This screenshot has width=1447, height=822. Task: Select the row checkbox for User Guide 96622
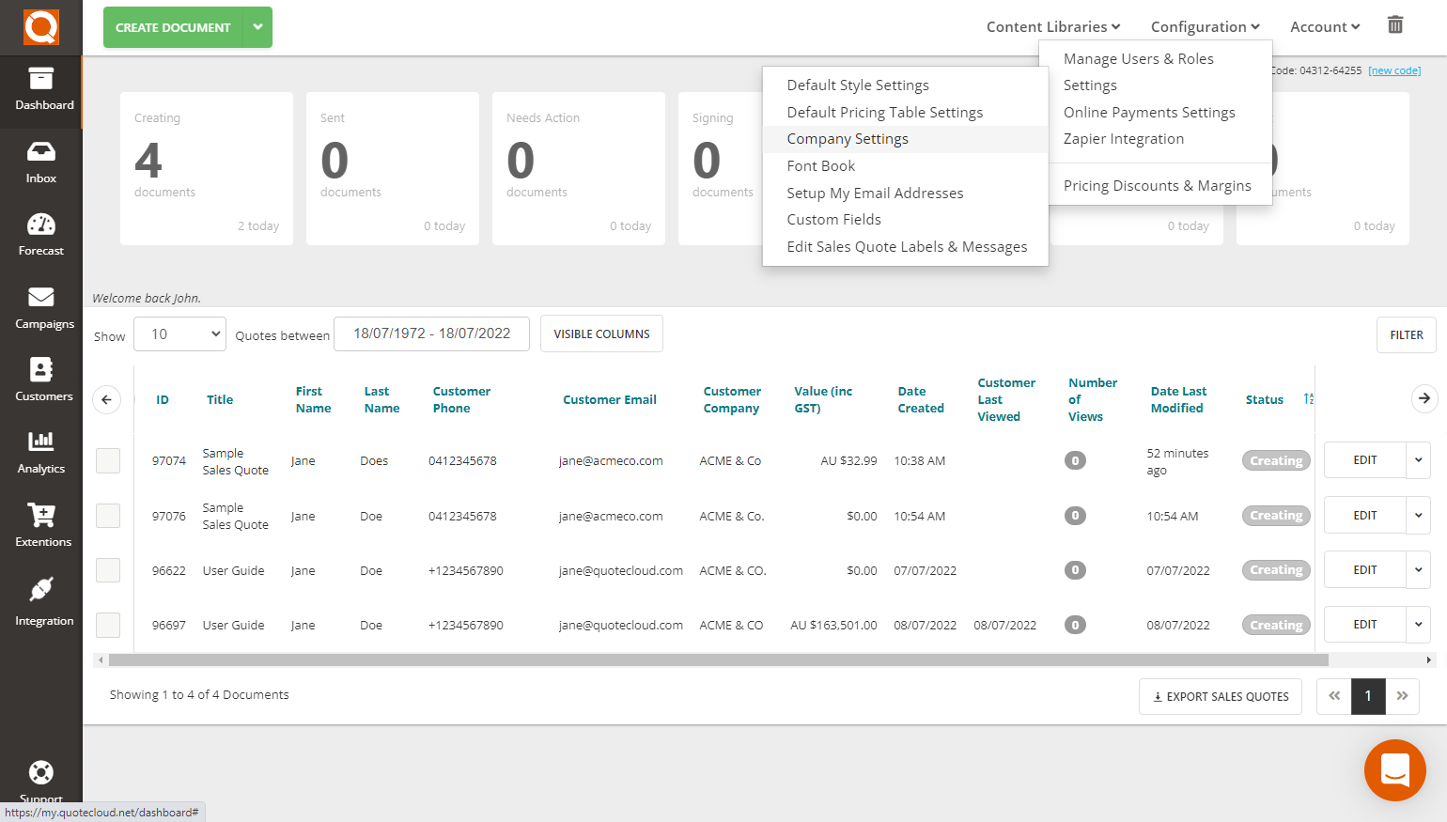coord(108,569)
